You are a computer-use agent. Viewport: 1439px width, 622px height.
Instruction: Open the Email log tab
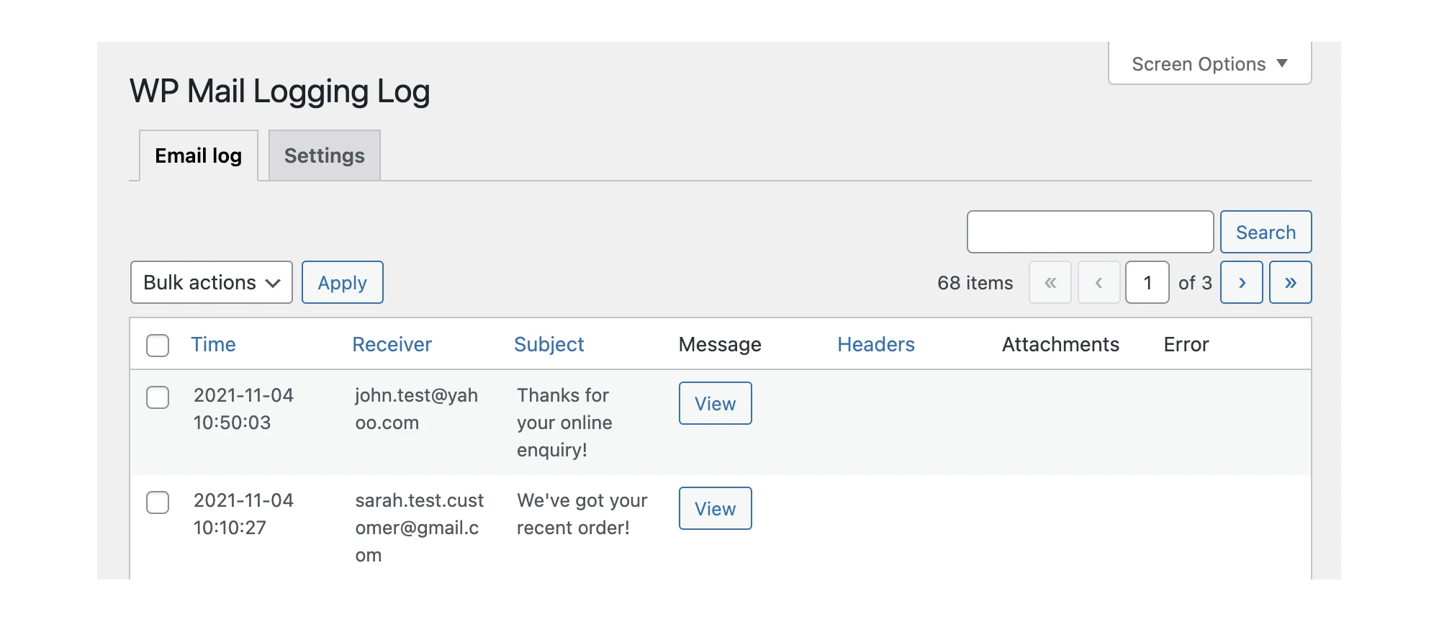pos(198,155)
